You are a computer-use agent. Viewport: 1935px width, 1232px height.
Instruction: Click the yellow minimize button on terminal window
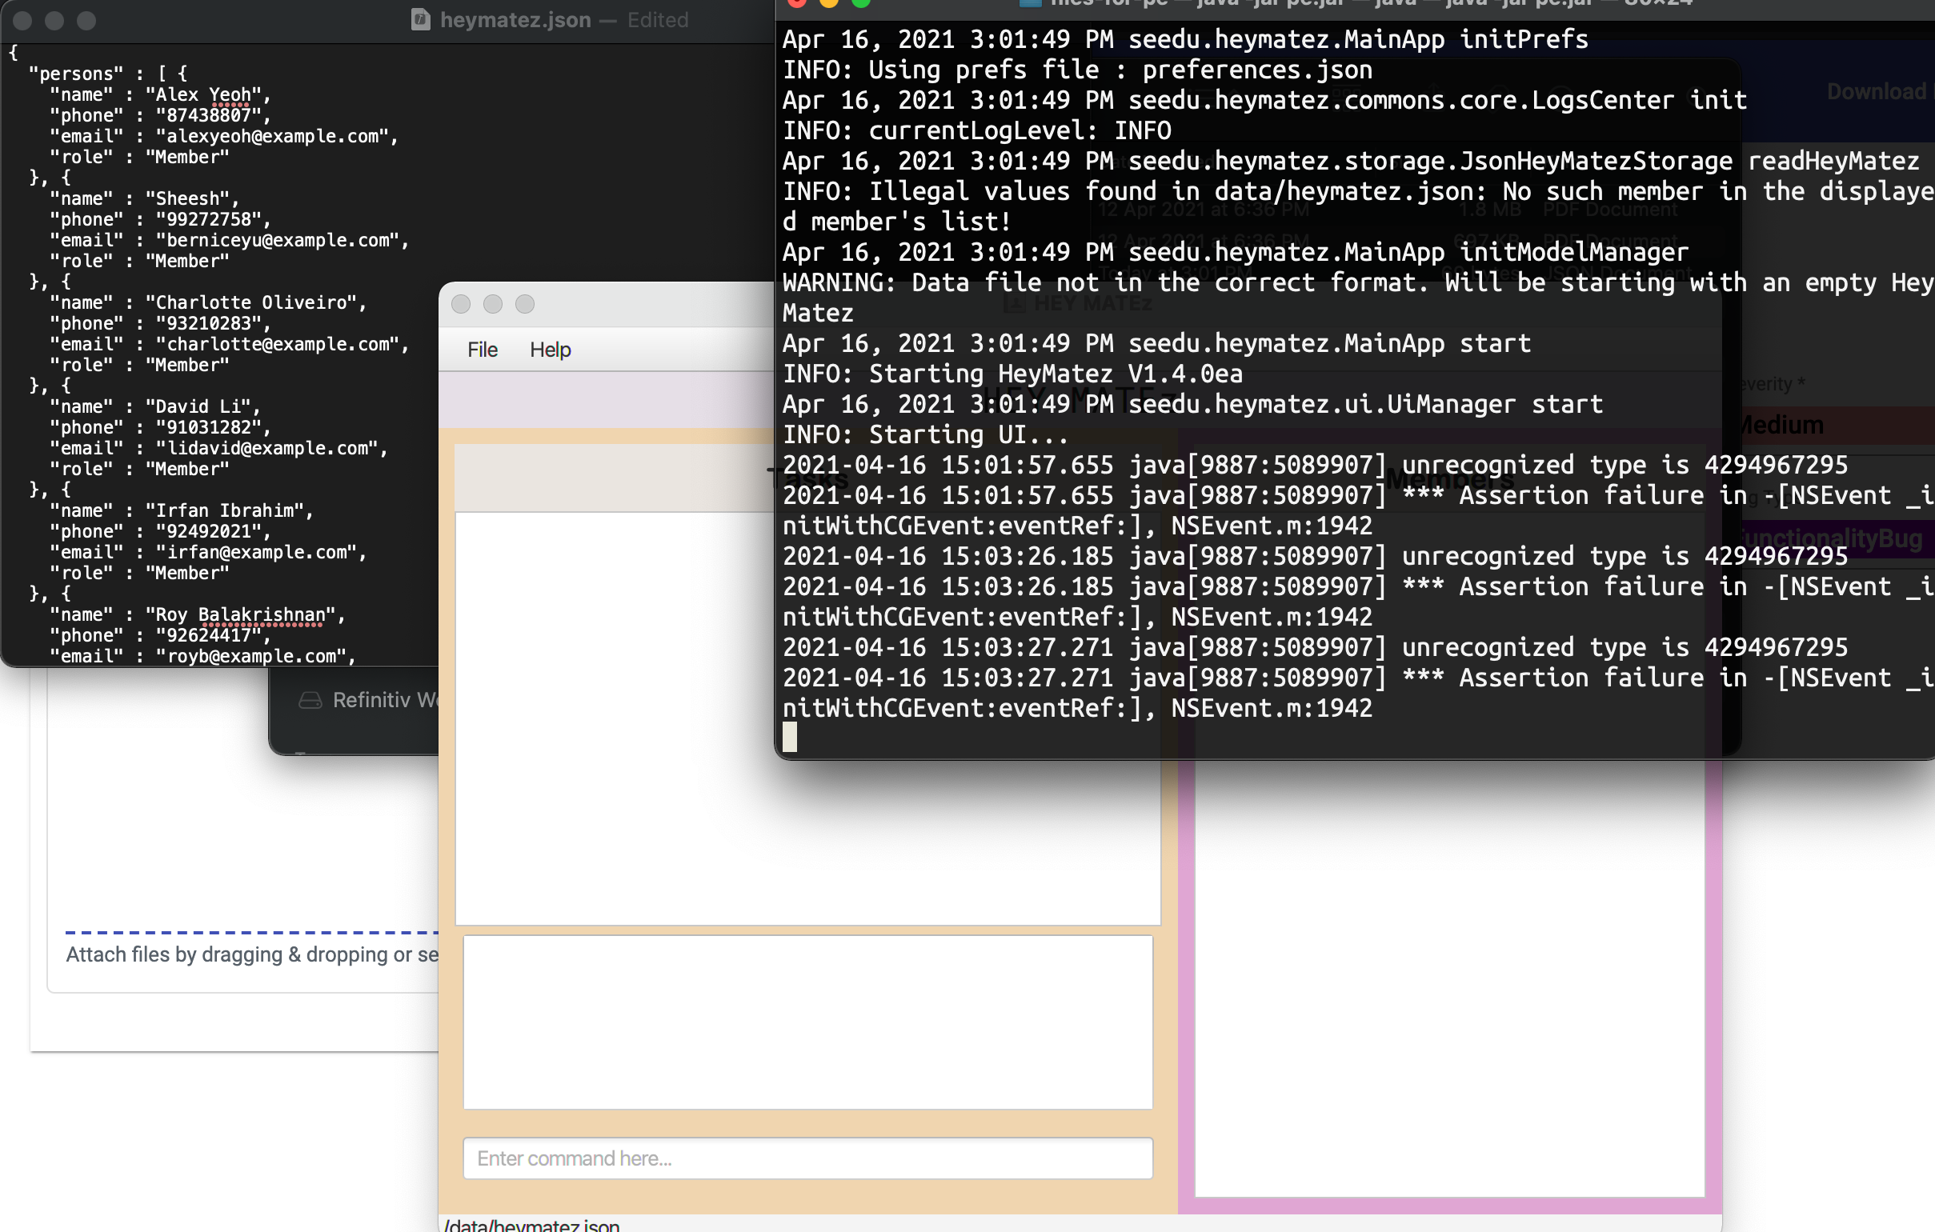tap(828, 2)
